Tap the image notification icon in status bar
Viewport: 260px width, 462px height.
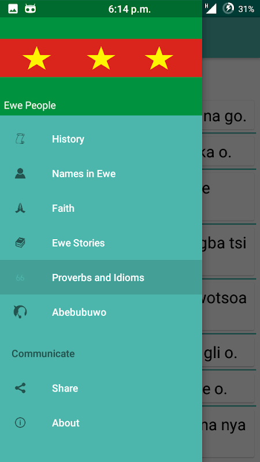(13, 9)
